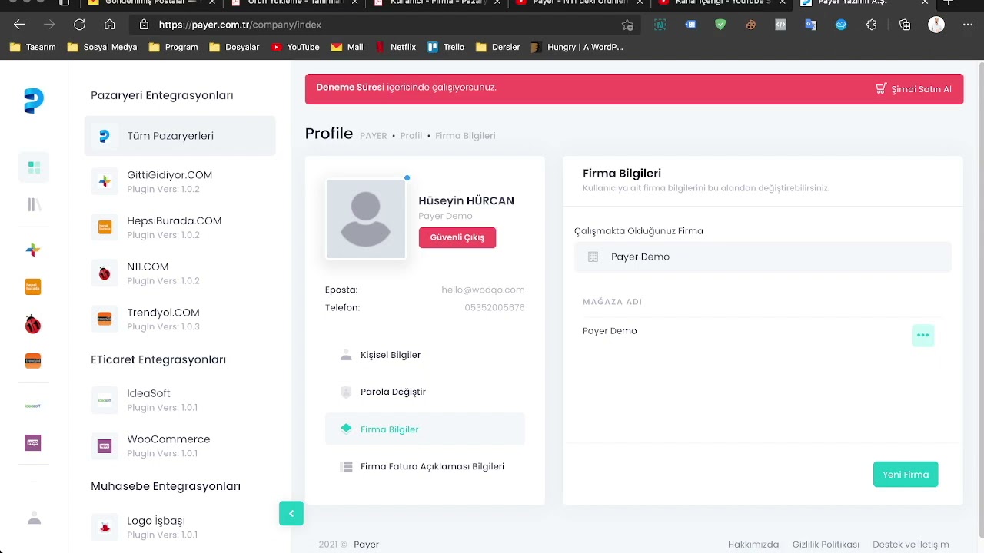The height and width of the screenshot is (553, 984).
Task: Collapse the integrations panel with the green arrow
Action: (291, 513)
